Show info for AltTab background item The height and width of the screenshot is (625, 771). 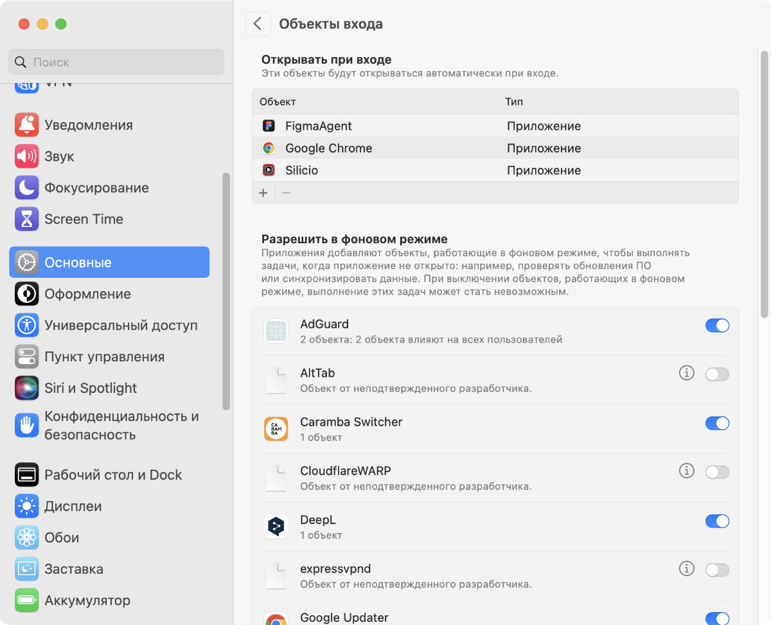pos(687,373)
